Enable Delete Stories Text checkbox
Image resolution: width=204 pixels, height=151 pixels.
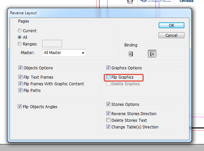pos(108,120)
